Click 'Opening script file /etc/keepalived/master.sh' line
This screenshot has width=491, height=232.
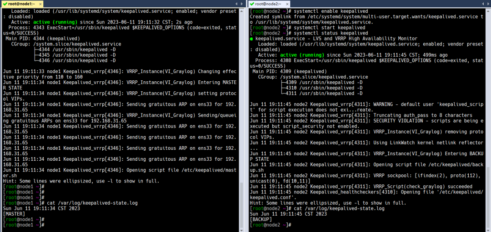(x=120, y=173)
